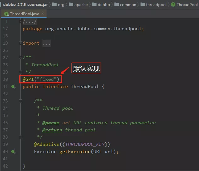This screenshot has height=171, width=199.
Task: Expand the folded import block on line 19
Action: pos(20,43)
